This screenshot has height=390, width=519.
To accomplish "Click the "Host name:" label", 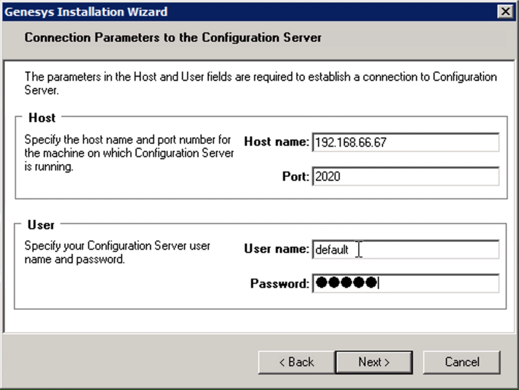I will pyautogui.click(x=276, y=142).
